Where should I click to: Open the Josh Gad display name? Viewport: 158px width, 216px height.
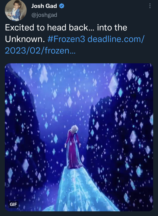point(44,6)
